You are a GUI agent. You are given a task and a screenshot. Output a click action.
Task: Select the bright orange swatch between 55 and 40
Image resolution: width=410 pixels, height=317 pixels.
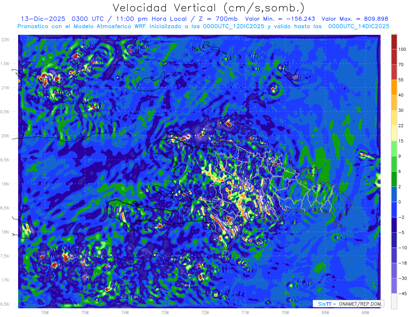[x=394, y=87]
